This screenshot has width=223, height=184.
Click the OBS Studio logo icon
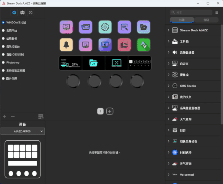click(x=175, y=86)
